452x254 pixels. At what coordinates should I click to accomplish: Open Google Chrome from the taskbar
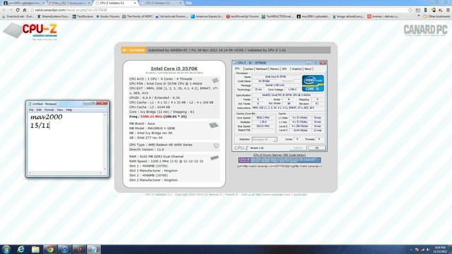pos(50,249)
